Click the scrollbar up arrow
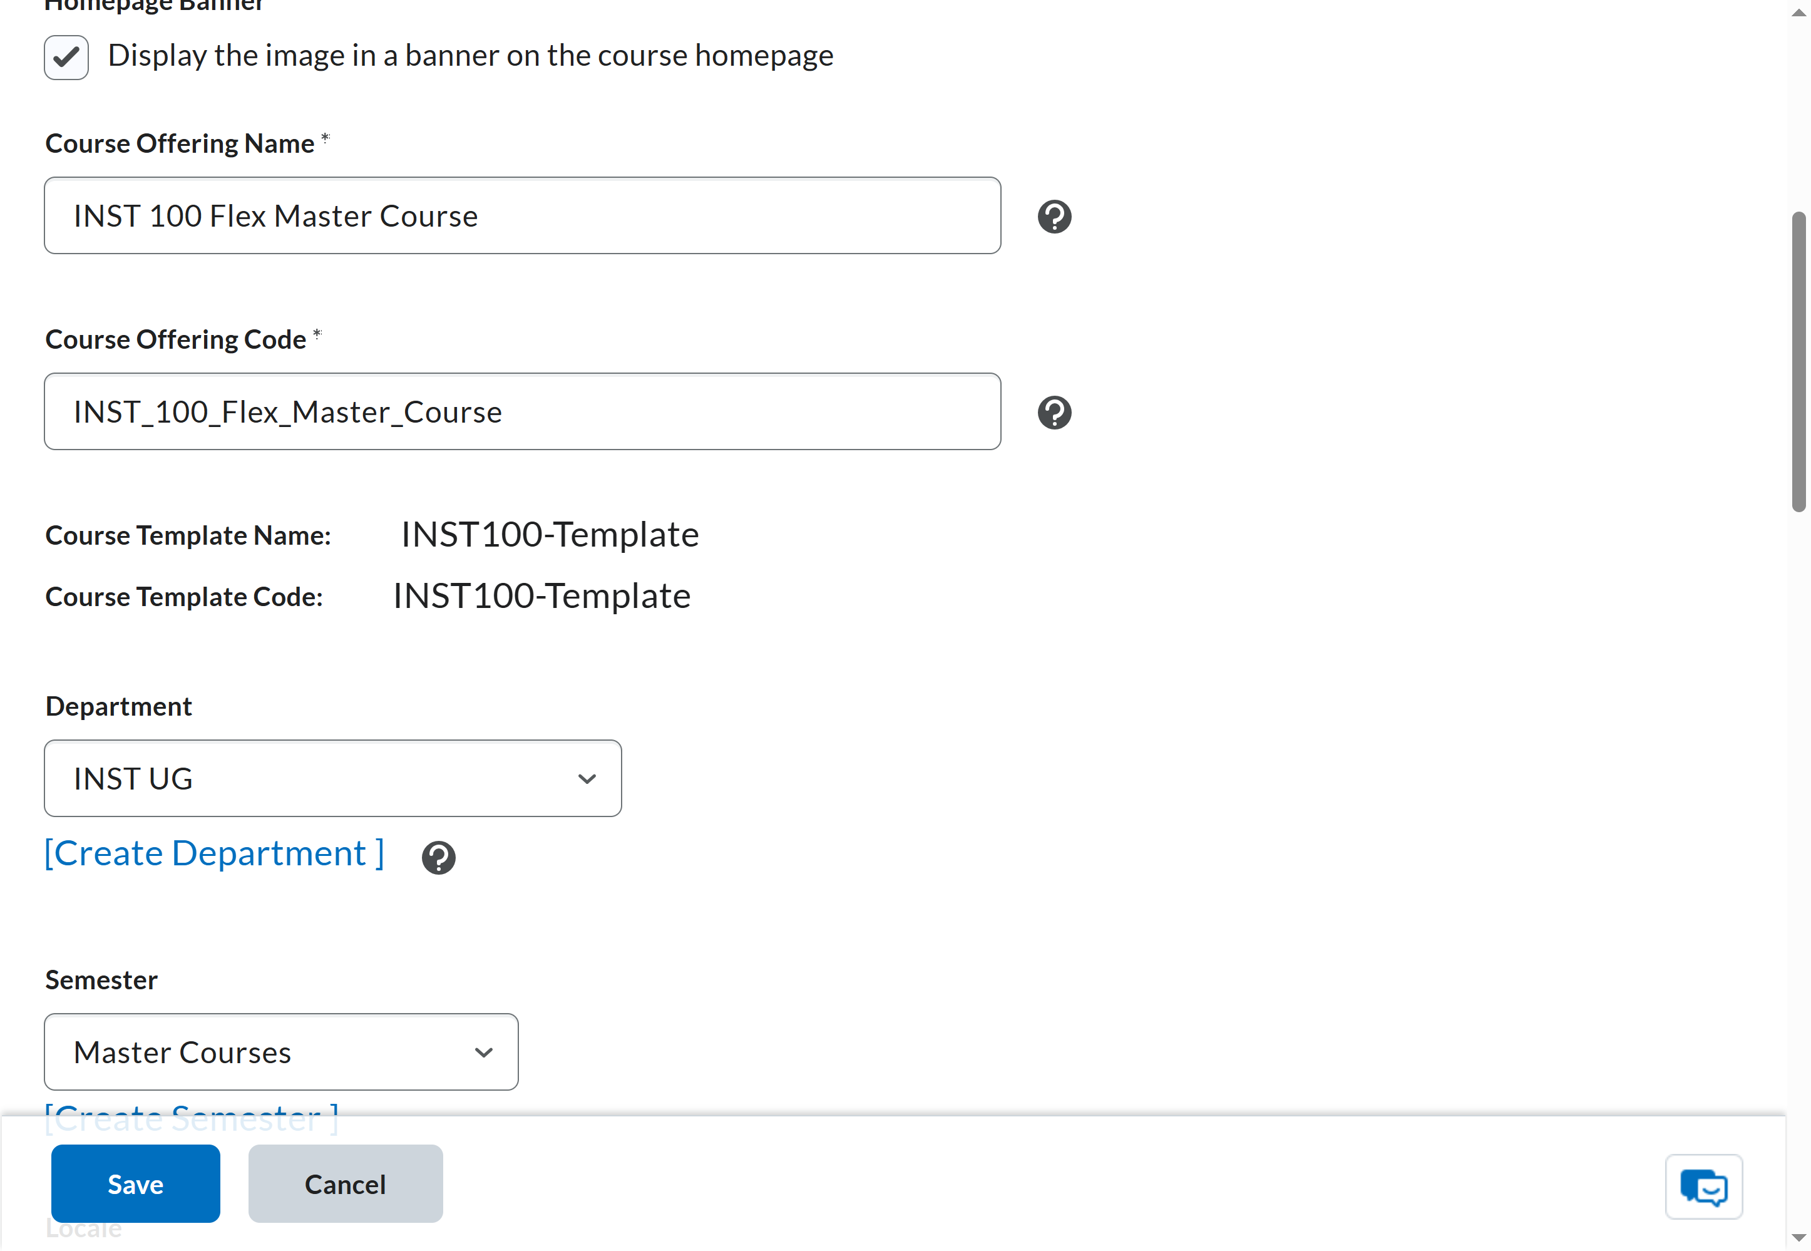Screen dimensions: 1811x1251 (1798, 13)
